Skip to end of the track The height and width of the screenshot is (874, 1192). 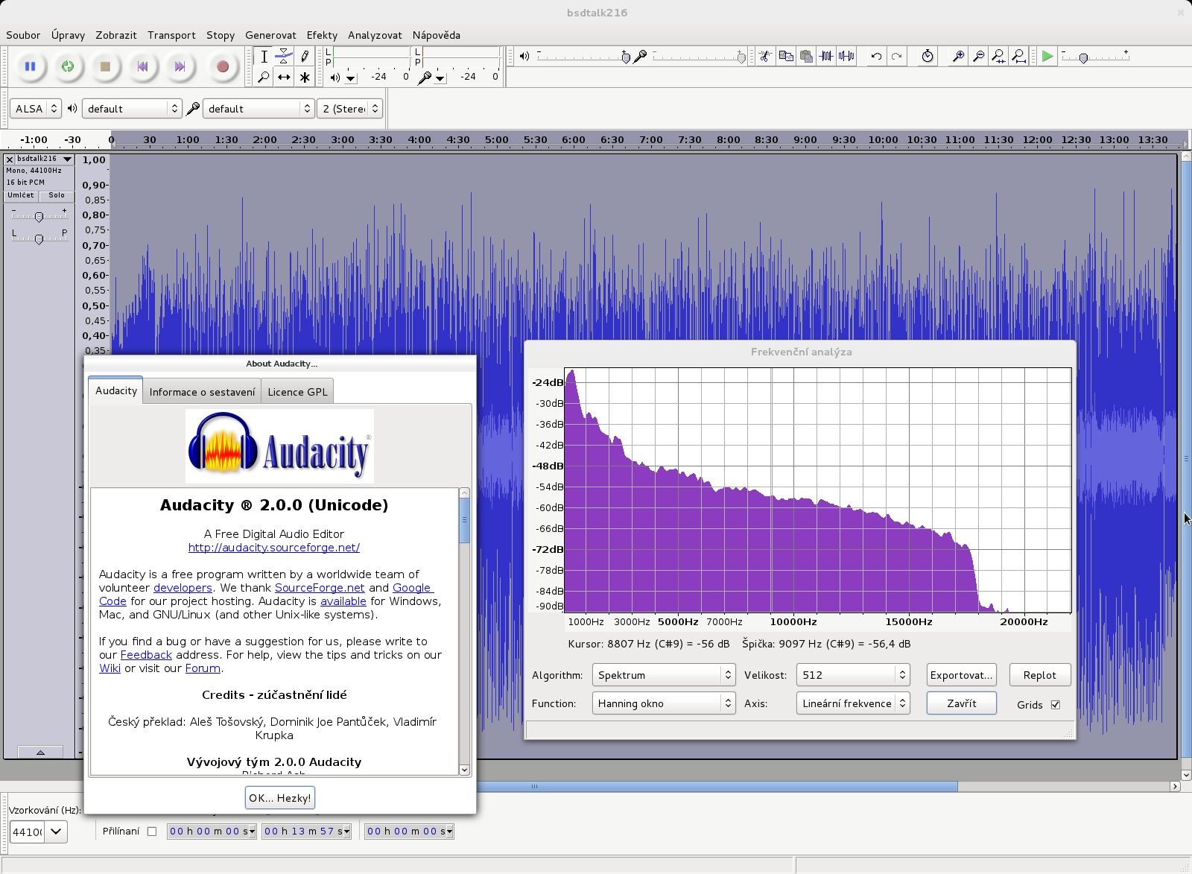point(180,66)
